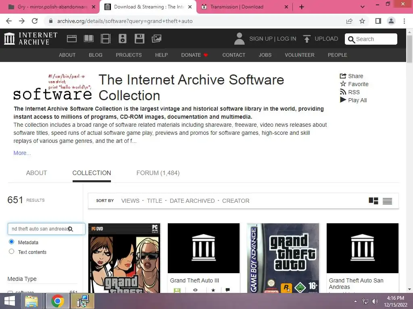Sort results by TITLE

click(x=154, y=201)
